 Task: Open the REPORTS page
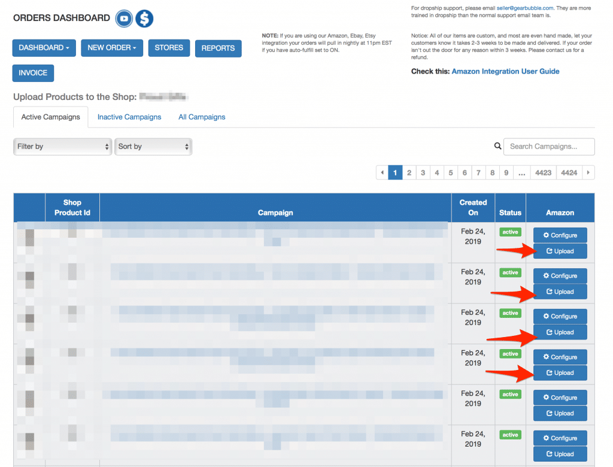(x=218, y=48)
